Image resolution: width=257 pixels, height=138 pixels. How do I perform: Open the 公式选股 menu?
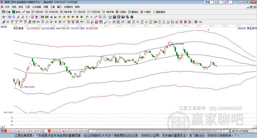tap(37, 7)
